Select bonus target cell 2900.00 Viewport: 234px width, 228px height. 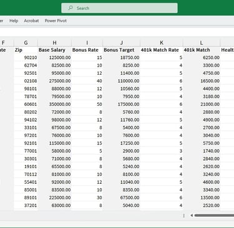pyautogui.click(x=122, y=151)
